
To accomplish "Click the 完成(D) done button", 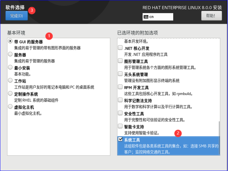I will 17,15.
